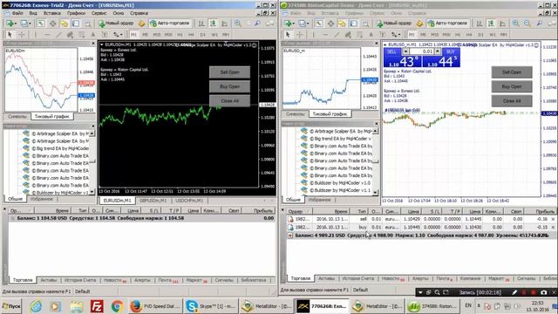Screen dimensions: 558x314
Task: Select vertical line tool in Exness window
Action: tap(35, 35)
